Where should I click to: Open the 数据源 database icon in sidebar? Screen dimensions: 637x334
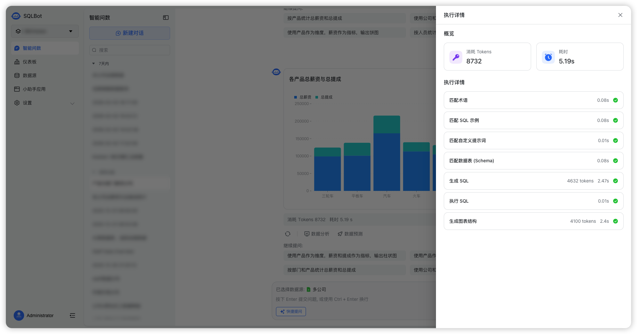[x=17, y=75]
